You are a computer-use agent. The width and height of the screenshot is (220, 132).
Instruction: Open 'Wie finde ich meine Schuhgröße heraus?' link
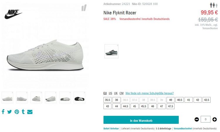pyautogui.click(x=150, y=93)
